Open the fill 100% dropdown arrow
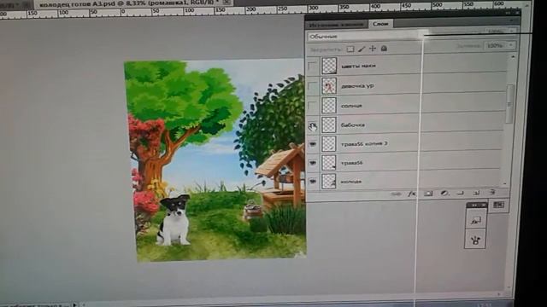The height and width of the screenshot is (307, 547). click(x=511, y=45)
